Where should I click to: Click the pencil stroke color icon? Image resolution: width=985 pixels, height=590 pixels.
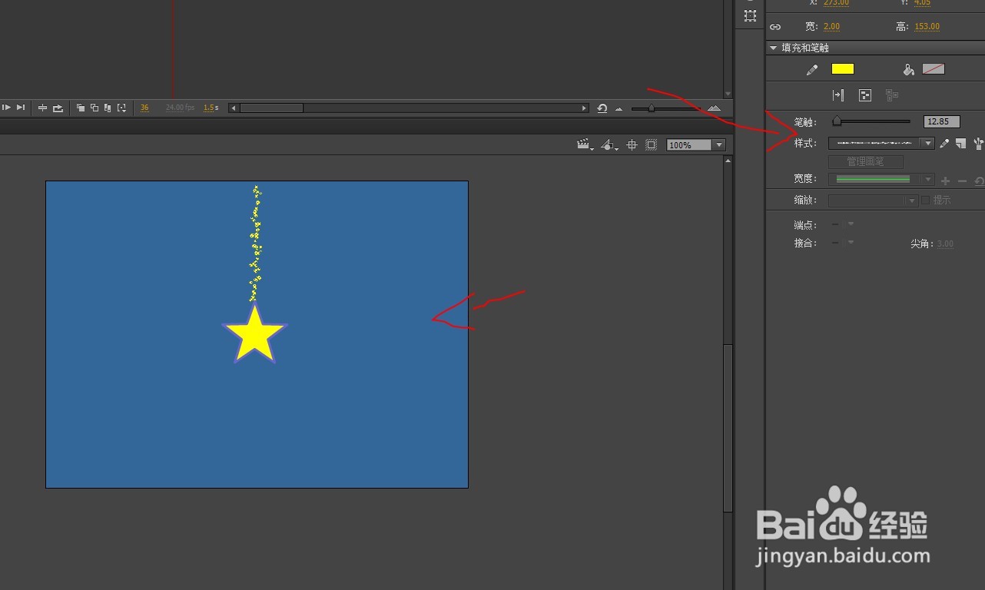[x=812, y=69]
